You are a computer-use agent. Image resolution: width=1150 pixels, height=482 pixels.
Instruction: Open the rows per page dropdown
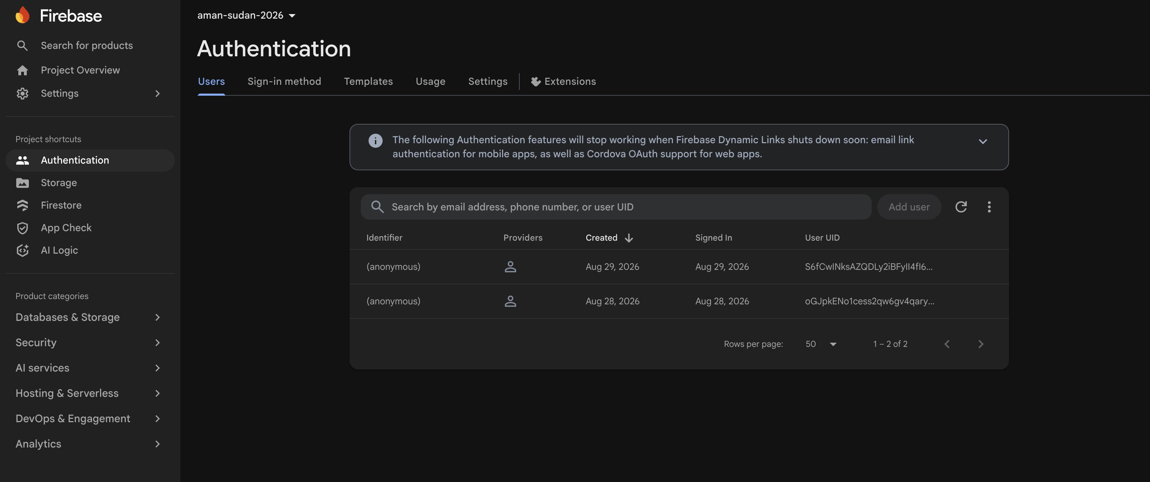pyautogui.click(x=821, y=344)
